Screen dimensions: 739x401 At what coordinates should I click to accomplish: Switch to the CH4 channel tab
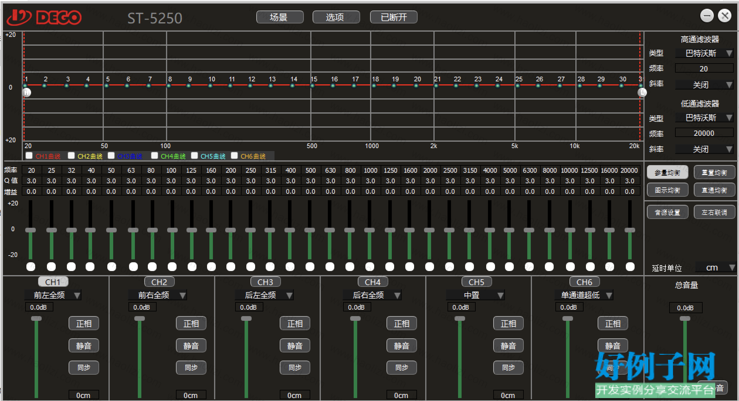[373, 282]
